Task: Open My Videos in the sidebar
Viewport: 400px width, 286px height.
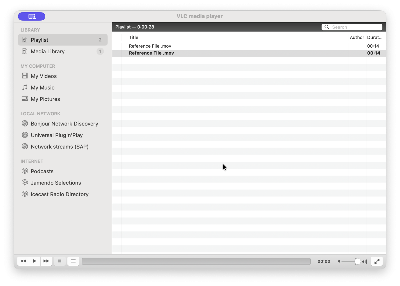Action: (x=63, y=76)
